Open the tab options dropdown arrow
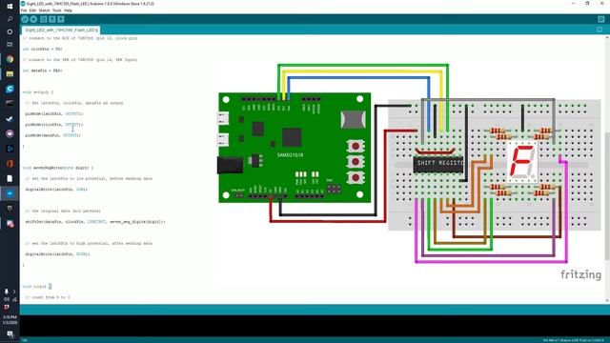 pos(600,30)
